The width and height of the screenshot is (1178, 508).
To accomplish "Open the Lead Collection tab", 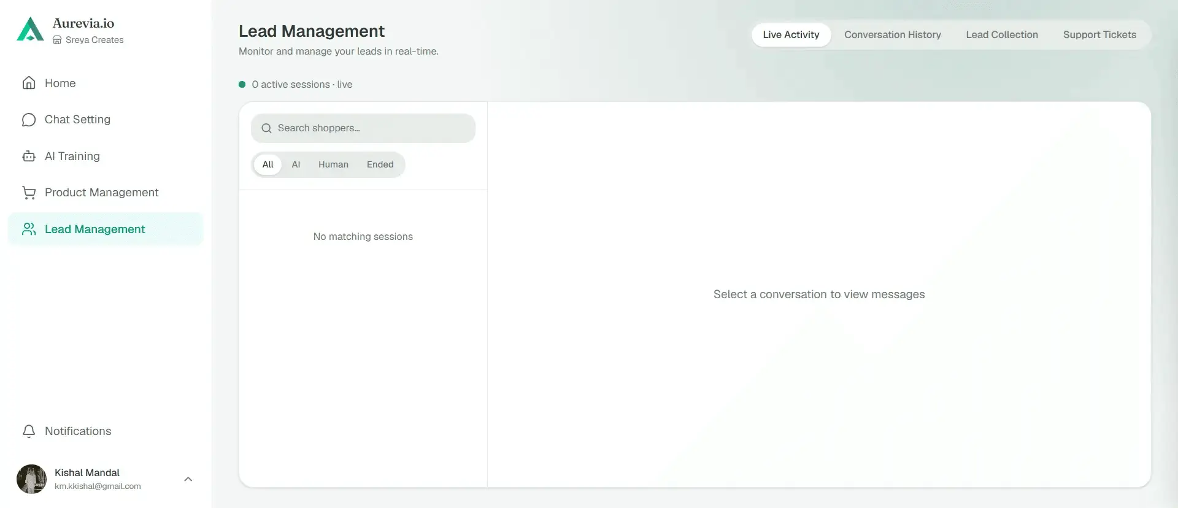I will pos(1002,35).
